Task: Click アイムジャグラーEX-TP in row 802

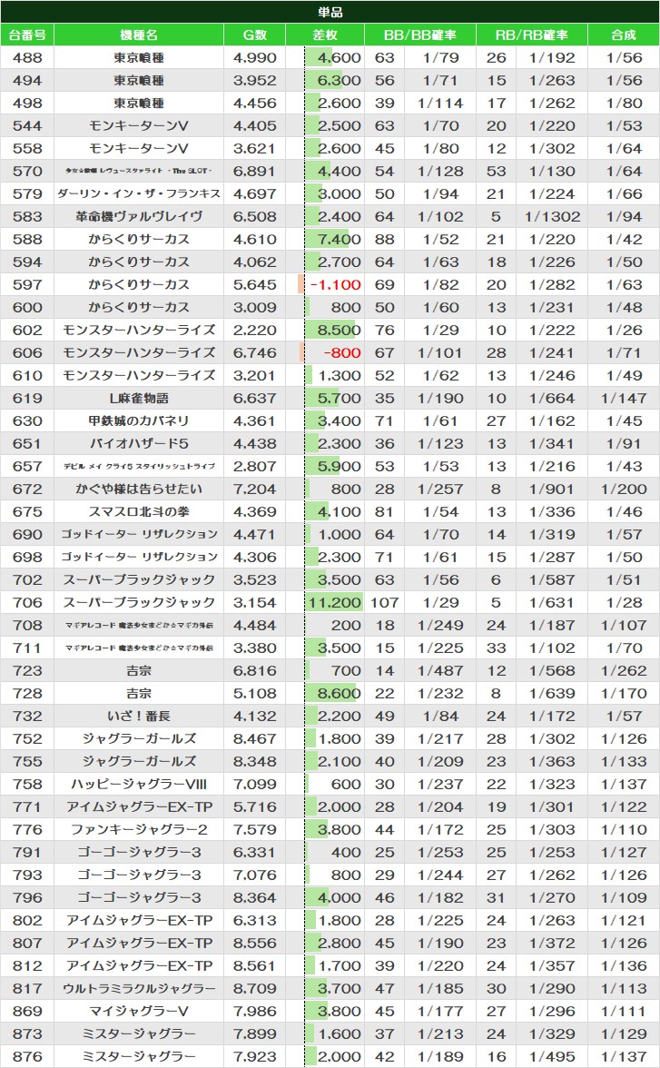Action: click(139, 920)
